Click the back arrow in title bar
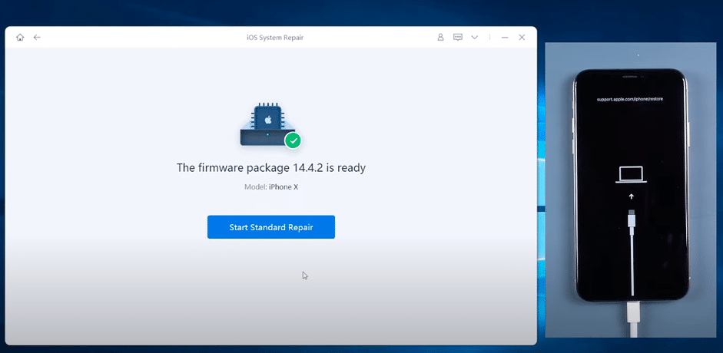The image size is (723, 353). pos(37,37)
